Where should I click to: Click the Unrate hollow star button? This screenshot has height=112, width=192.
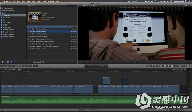pos(8,66)
